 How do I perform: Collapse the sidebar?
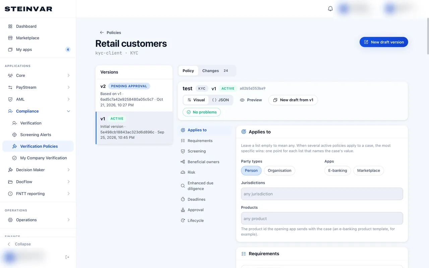pos(19,244)
